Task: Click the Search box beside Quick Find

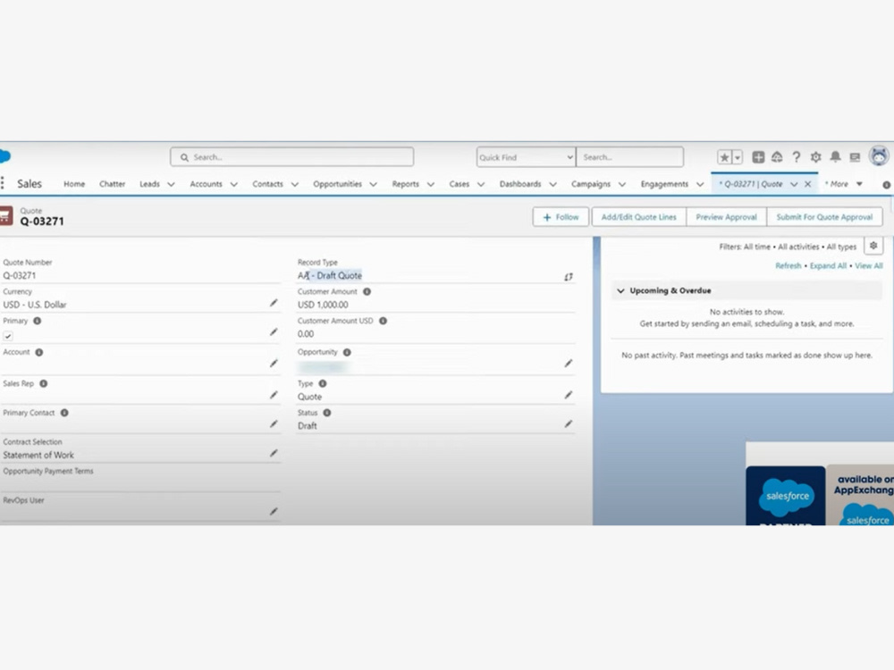Action: (630, 157)
